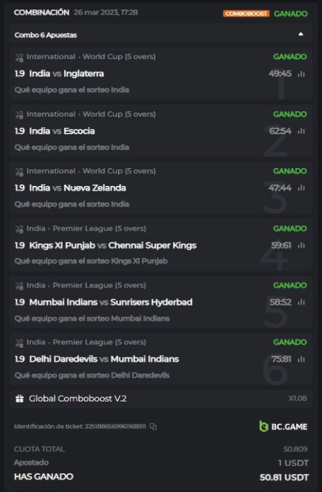
Task: Click the 62:54 score of Escocia match
Action: 280,131
